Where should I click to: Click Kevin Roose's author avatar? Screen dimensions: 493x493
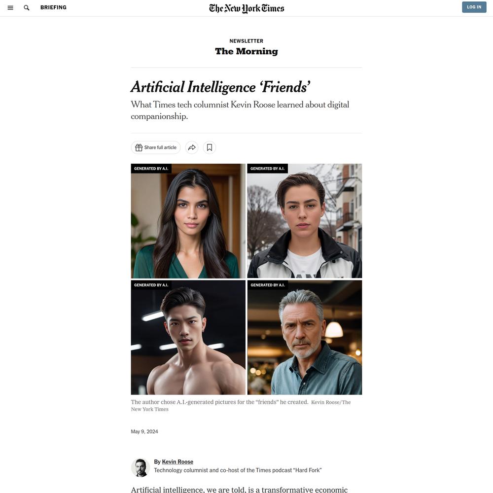140,467
